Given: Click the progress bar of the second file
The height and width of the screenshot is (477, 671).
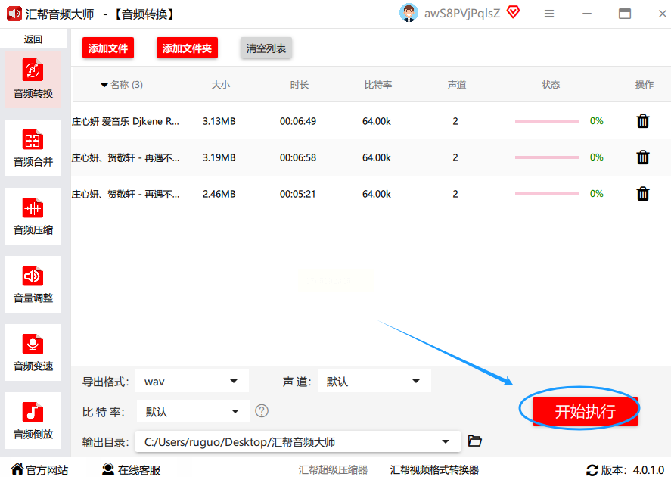Looking at the screenshot, I should coord(546,157).
